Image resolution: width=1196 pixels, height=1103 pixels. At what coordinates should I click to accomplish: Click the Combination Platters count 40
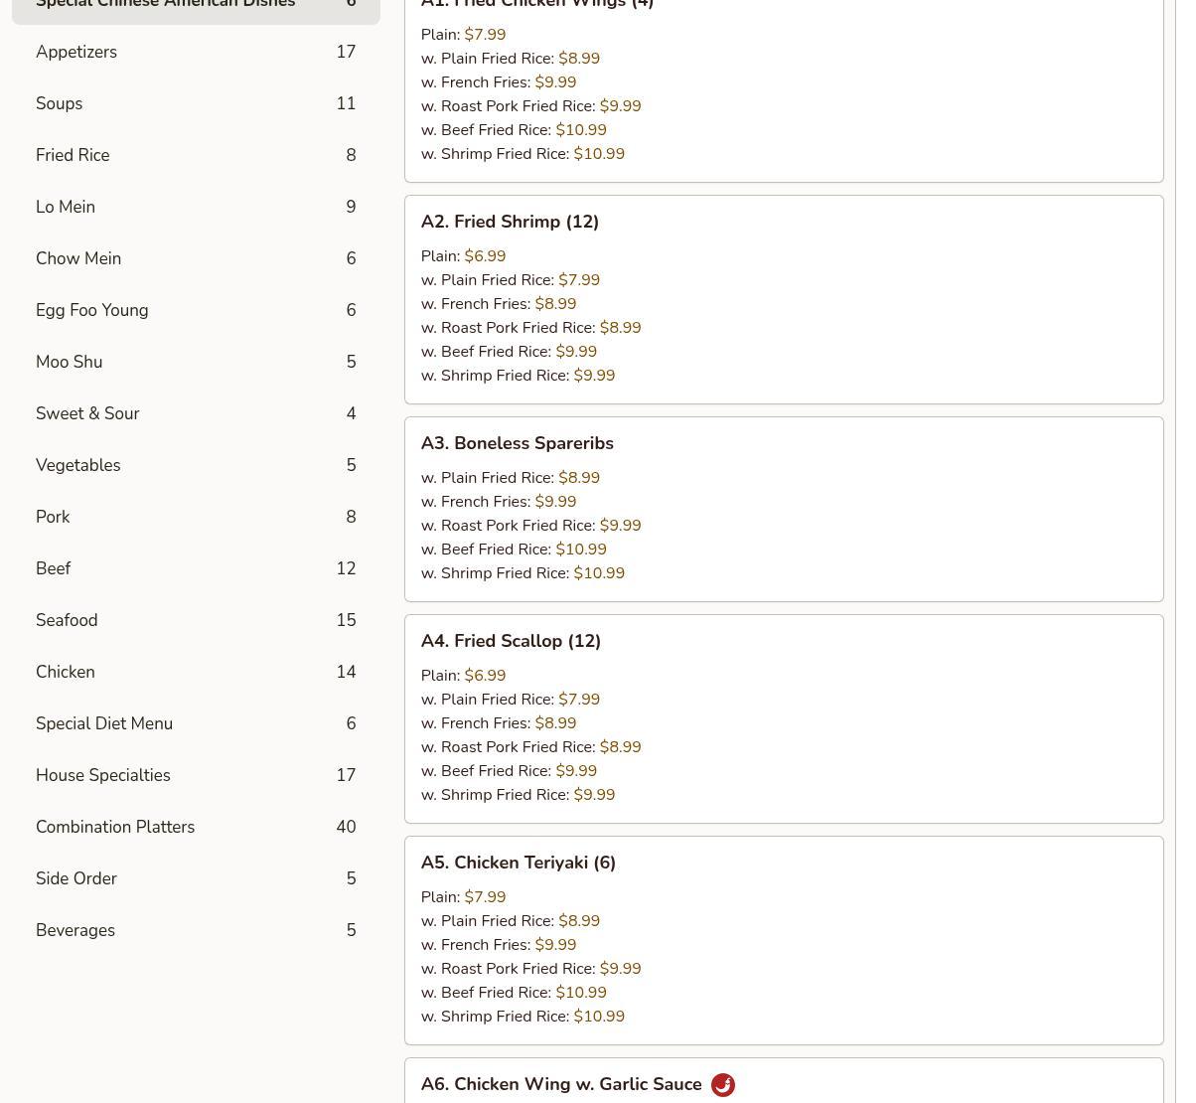pyautogui.click(x=346, y=827)
